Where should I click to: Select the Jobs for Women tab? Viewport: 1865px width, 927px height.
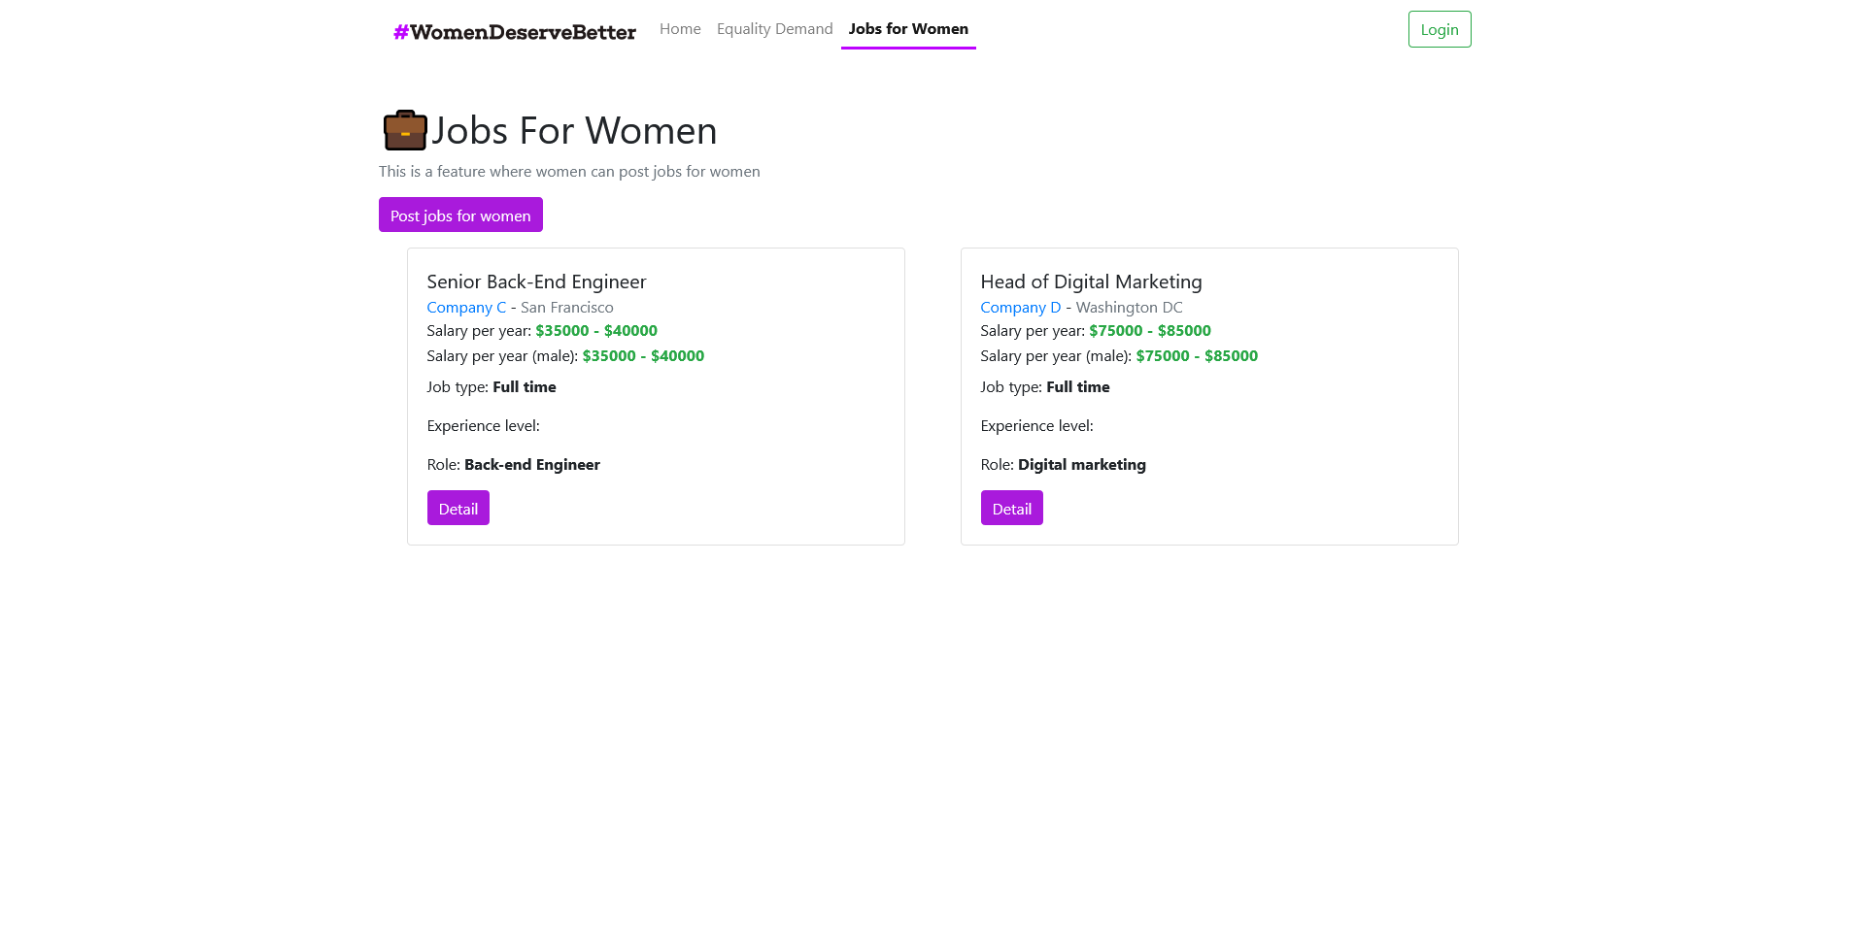tap(908, 29)
